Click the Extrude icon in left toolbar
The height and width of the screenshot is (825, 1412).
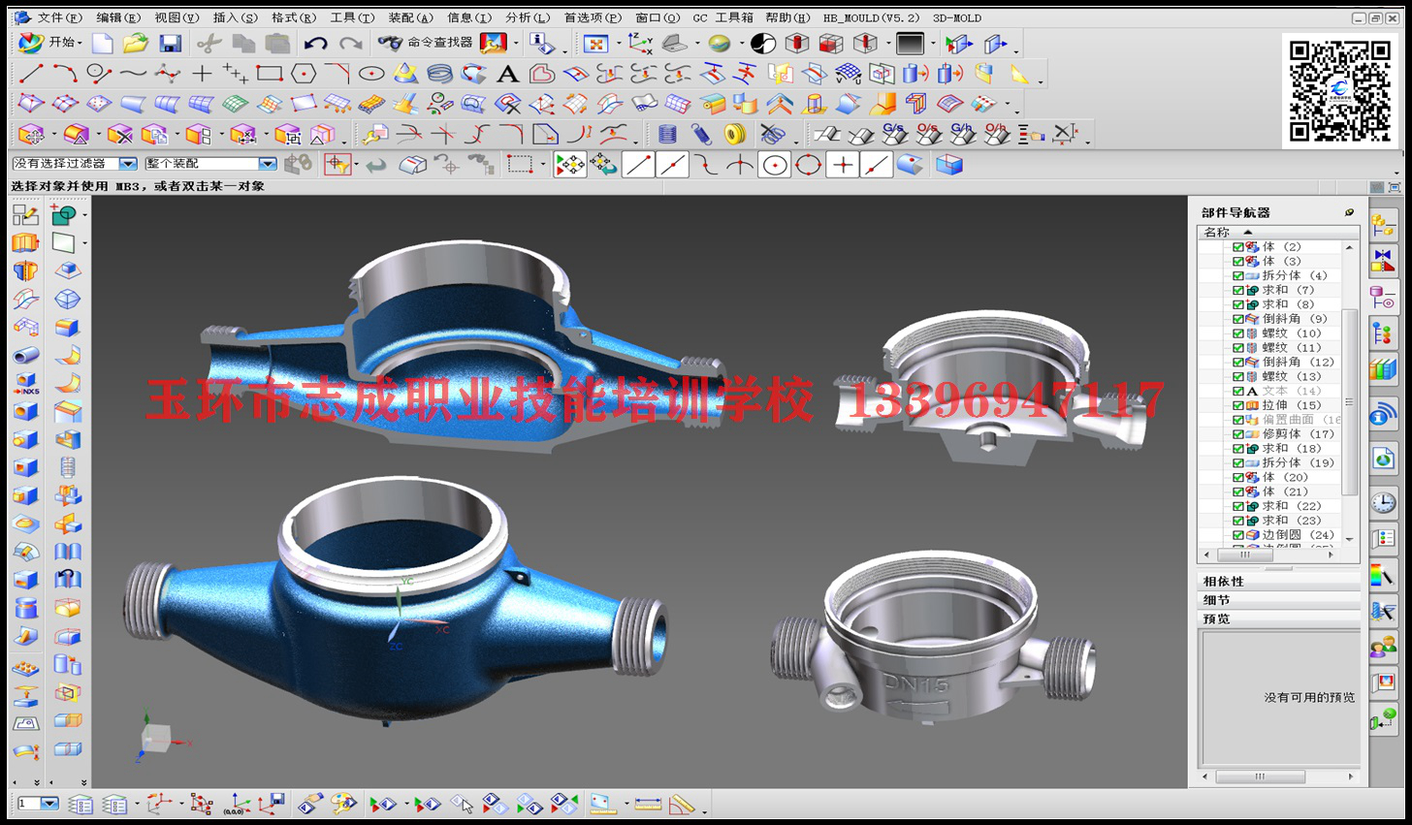[25, 242]
